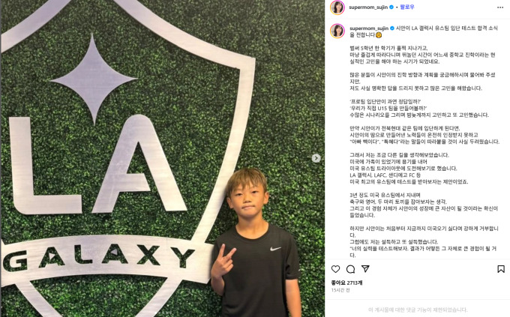
Task: Click the boy in the black Nike shirt
Action: coord(256,242)
